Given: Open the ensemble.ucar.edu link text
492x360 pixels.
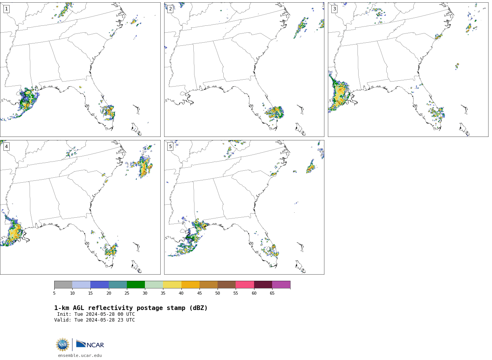Looking at the screenshot, I should point(80,356).
